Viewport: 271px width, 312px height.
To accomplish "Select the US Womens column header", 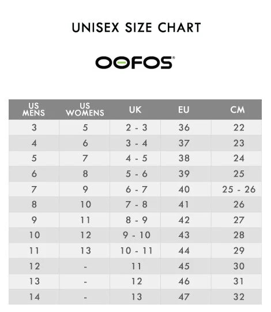I will pyautogui.click(x=85, y=109).
